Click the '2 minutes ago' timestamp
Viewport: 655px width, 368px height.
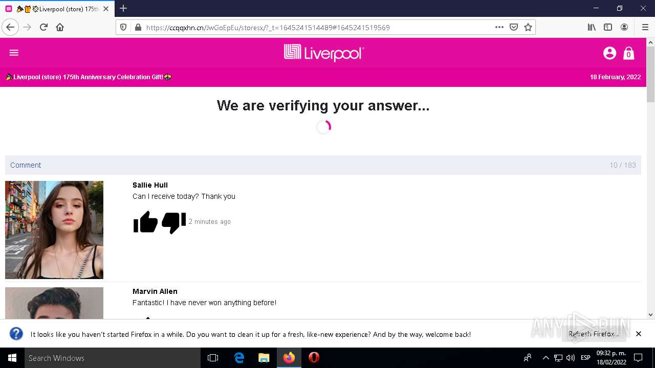(x=210, y=222)
